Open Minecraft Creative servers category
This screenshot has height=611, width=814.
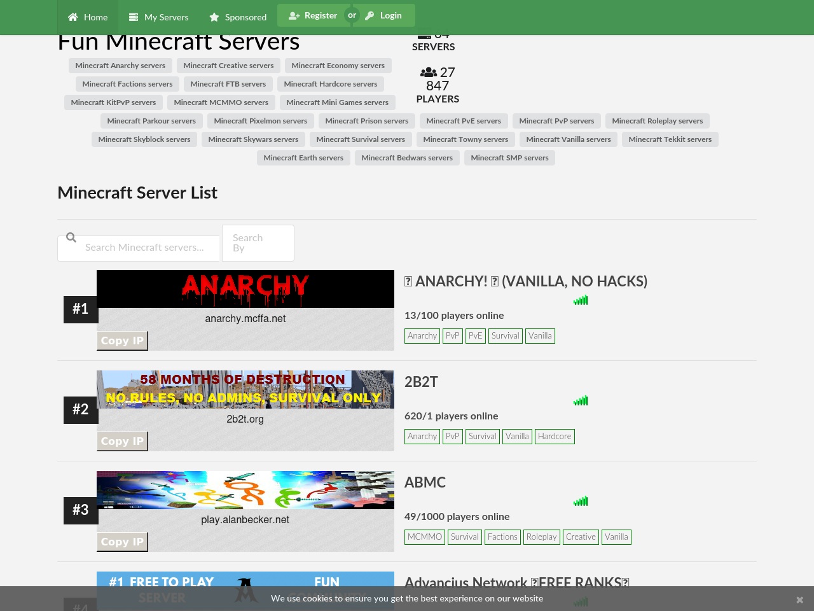228,66
